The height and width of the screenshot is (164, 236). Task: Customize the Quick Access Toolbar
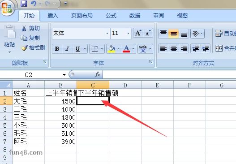(66, 3)
